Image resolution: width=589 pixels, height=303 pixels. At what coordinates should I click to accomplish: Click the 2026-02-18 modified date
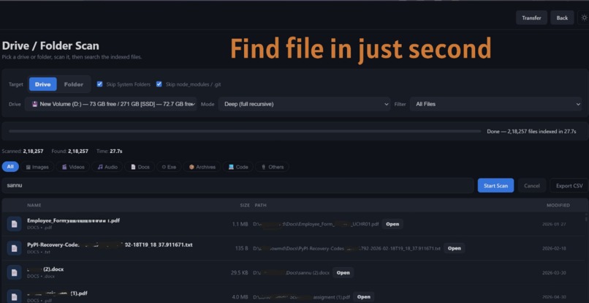554,248
